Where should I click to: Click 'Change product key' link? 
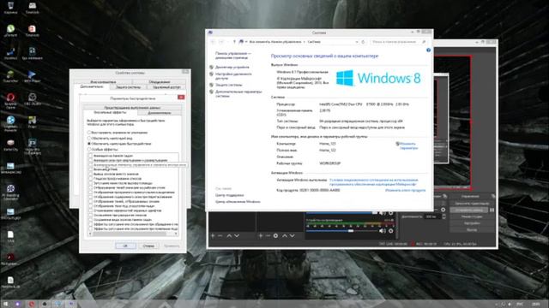405,190
